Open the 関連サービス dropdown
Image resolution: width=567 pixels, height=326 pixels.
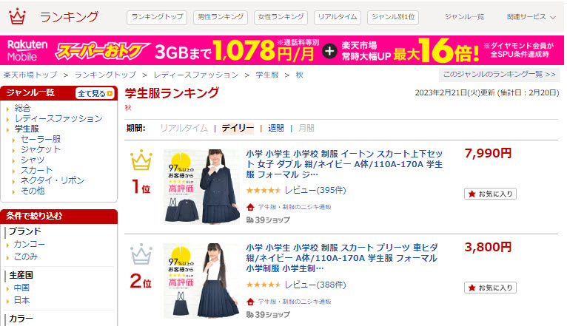pyautogui.click(x=531, y=17)
